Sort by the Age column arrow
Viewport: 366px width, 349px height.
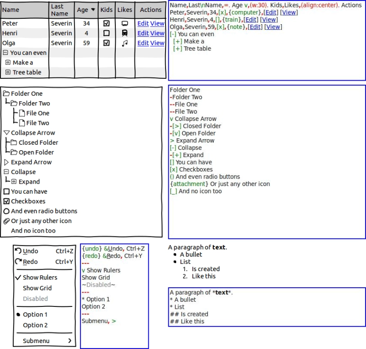click(93, 10)
